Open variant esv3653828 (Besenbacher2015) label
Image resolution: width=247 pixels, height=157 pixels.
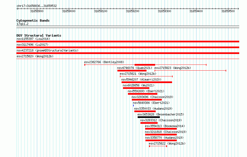[x=161, y=114]
